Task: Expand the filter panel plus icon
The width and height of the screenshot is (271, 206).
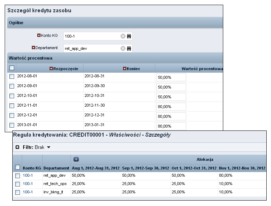Action: (x=17, y=147)
